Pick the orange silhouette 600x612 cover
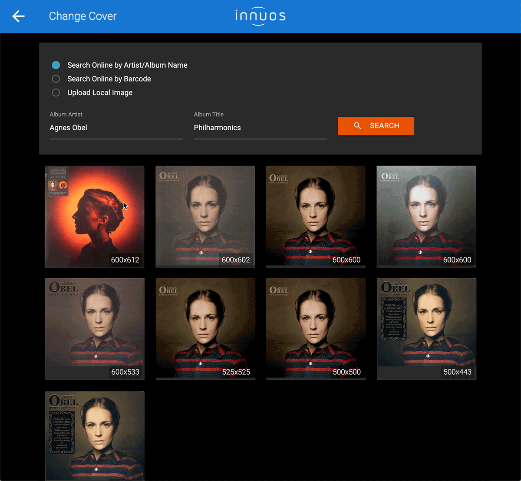The image size is (521, 481). [95, 217]
